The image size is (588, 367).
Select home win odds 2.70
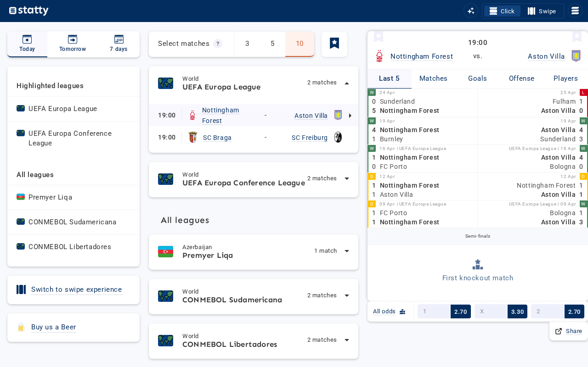[x=444, y=311]
